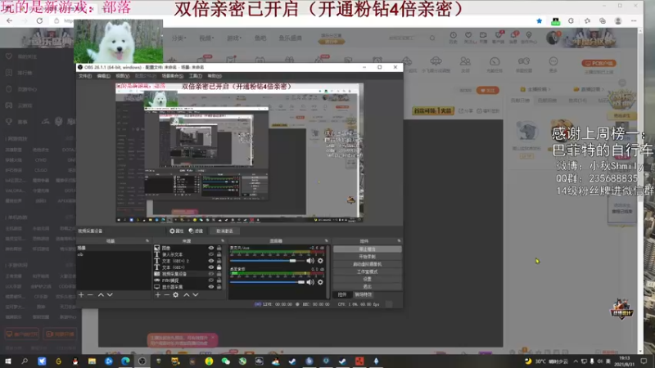Viewport: 655px width, 368px height.
Task: Move the scene down in the scene list
Action: [110, 294]
